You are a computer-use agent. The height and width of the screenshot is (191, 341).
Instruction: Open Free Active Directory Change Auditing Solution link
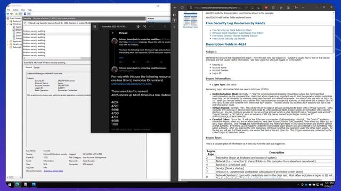(x=235, y=36)
